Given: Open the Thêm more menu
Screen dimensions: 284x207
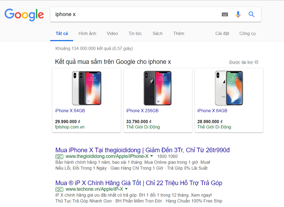Looking at the screenshot, I should [179, 33].
